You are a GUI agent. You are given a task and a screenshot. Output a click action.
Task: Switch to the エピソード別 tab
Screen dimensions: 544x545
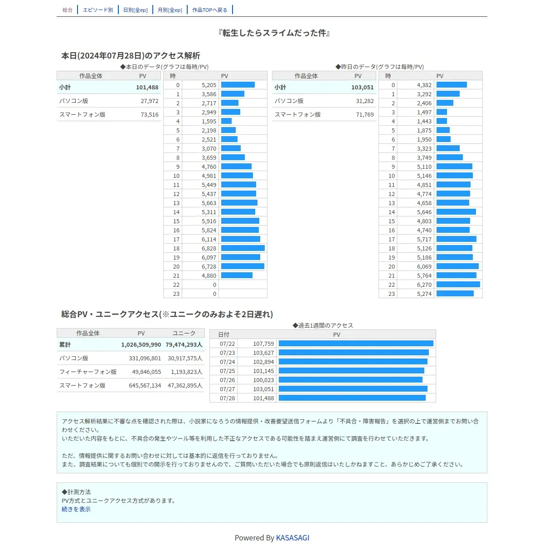coord(98,10)
